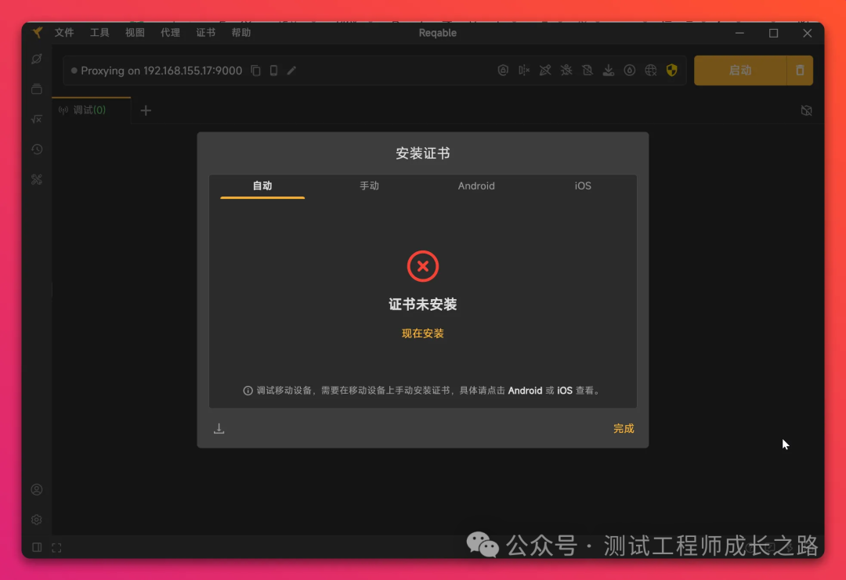Image resolution: width=846 pixels, height=580 pixels.
Task: Maximize the Reqable window
Action: point(774,33)
